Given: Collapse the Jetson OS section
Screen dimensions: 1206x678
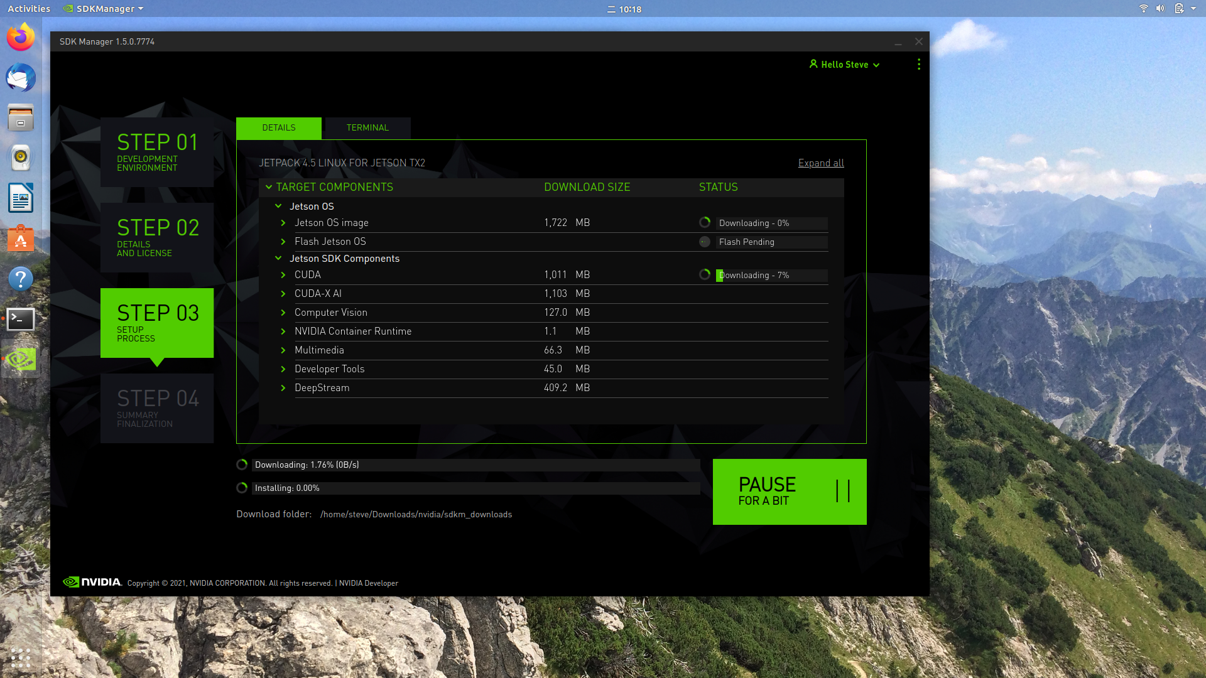Looking at the screenshot, I should [x=279, y=206].
